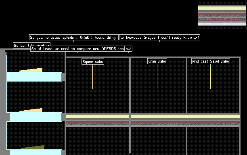
Task: Click the 'So at least we need to compare' sign
Action: pyautogui.click(x=77, y=49)
